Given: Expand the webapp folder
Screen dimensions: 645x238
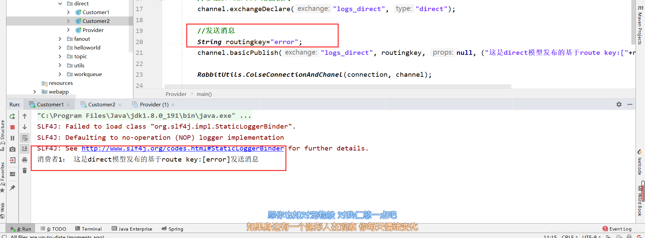Looking at the screenshot, I should [34, 92].
